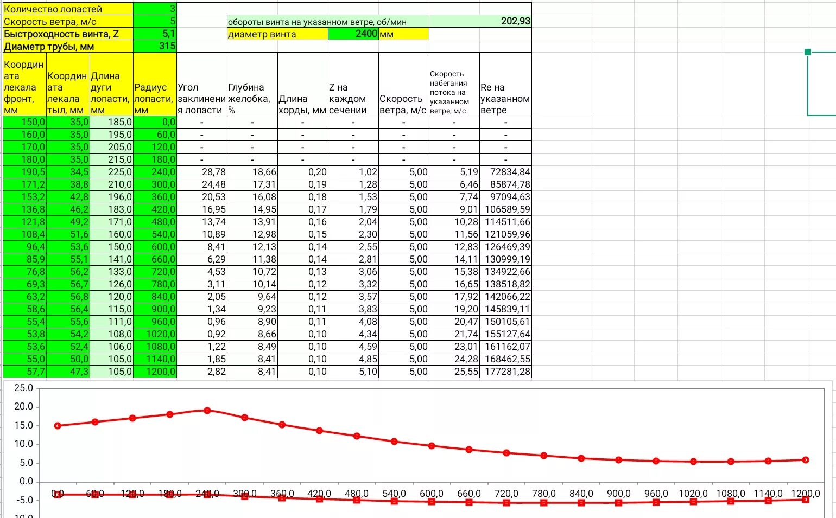This screenshot has width=836, height=518.
Task: Select blade angle cell '13,74'
Action: [202, 222]
